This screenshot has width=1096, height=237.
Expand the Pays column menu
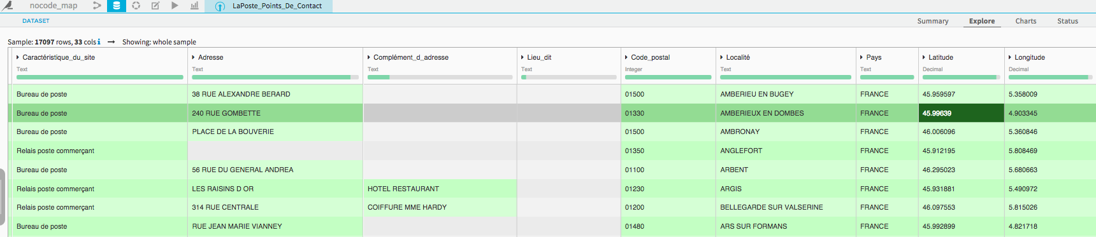[x=862, y=57]
